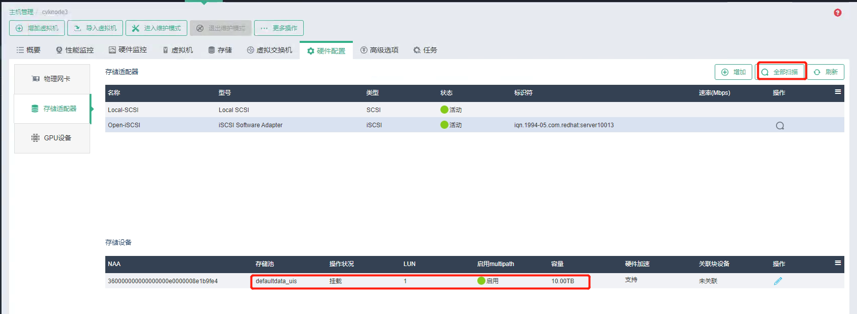
Task: Click the 存储池 column header
Action: click(x=265, y=264)
